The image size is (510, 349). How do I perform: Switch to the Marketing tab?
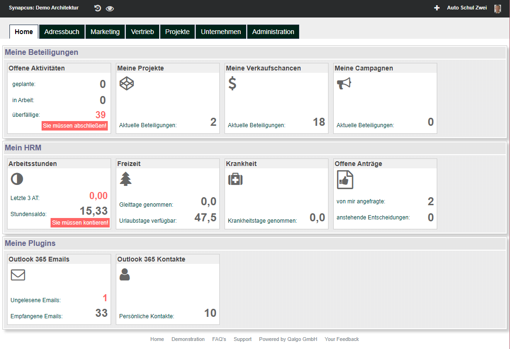click(x=105, y=32)
